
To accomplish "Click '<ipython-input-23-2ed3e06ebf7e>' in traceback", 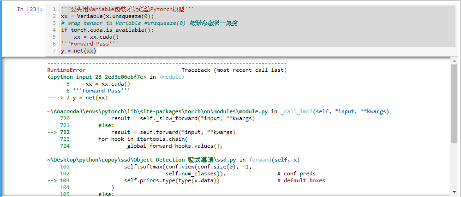I will point(97,77).
